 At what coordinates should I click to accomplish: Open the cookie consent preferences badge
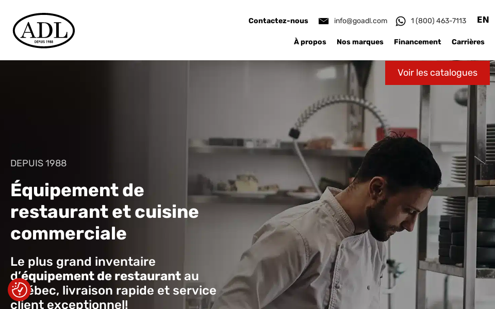coord(19,289)
